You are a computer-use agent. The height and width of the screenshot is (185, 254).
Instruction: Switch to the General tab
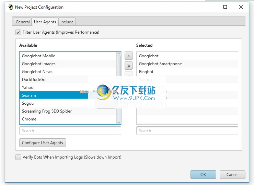point(23,22)
